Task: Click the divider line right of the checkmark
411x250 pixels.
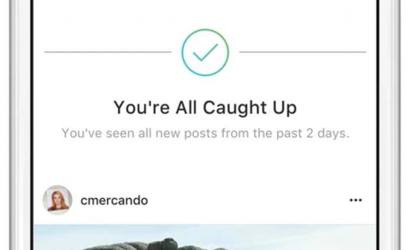Action: (x=302, y=52)
